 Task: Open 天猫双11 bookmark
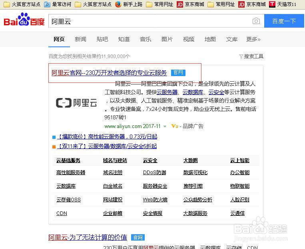click(283, 4)
